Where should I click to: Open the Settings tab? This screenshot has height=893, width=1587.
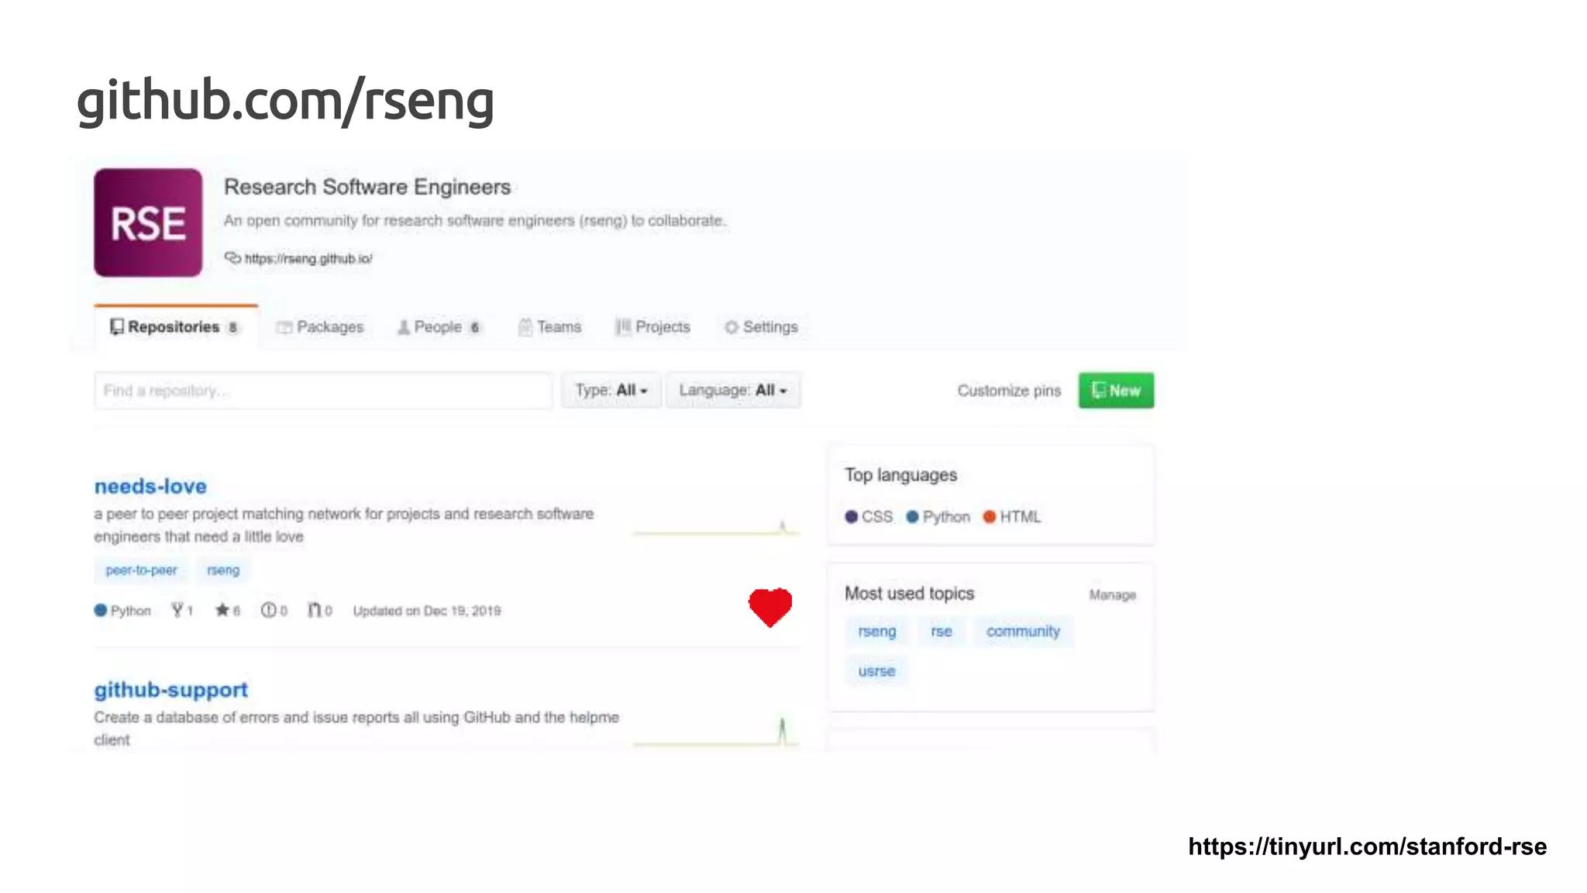pos(761,327)
